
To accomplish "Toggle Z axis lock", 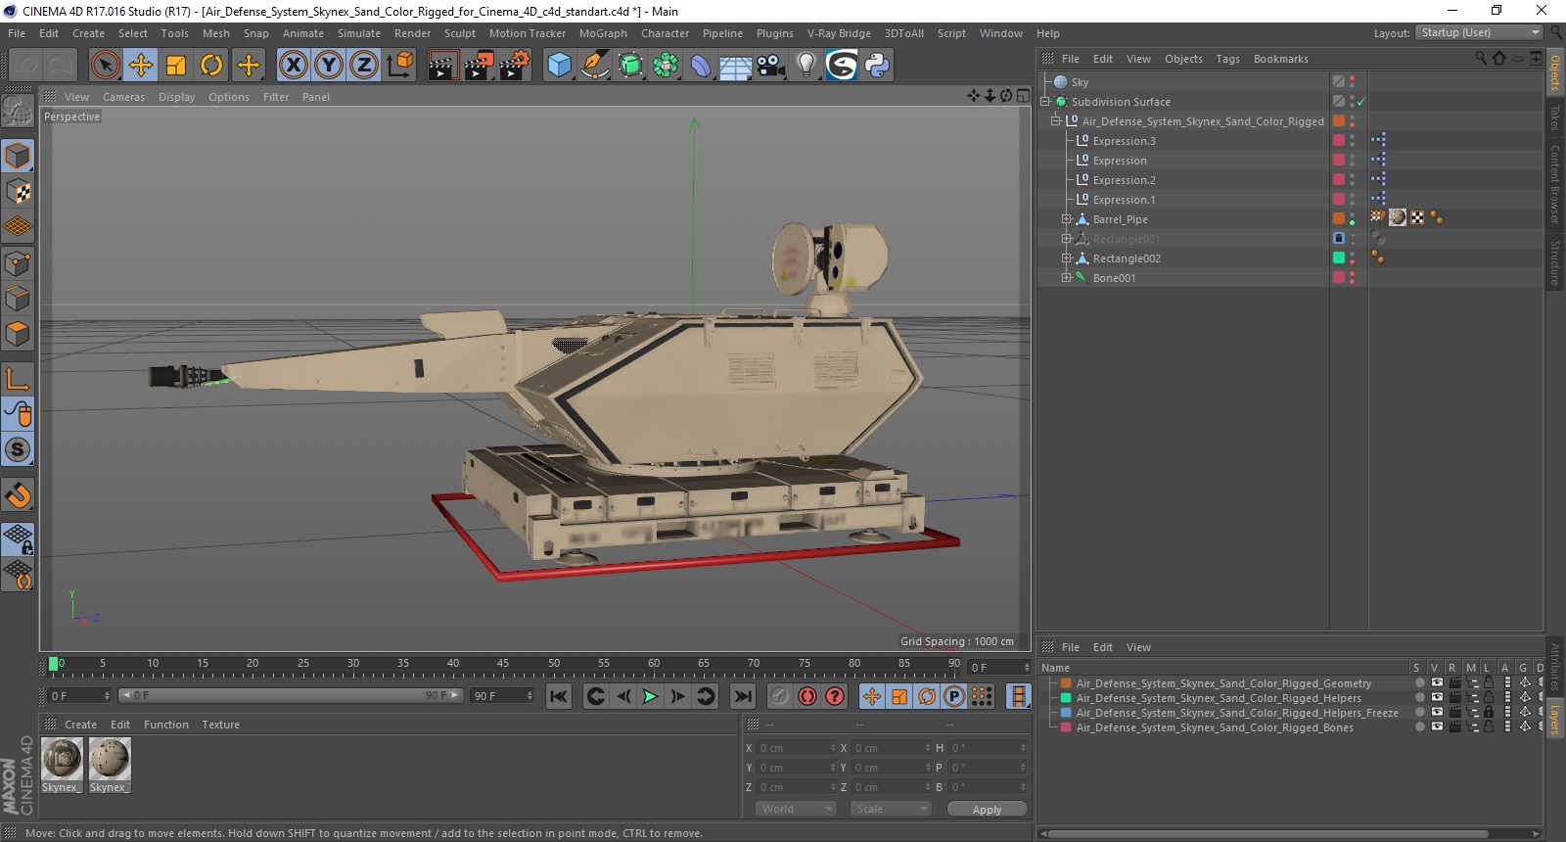I will pyautogui.click(x=364, y=66).
